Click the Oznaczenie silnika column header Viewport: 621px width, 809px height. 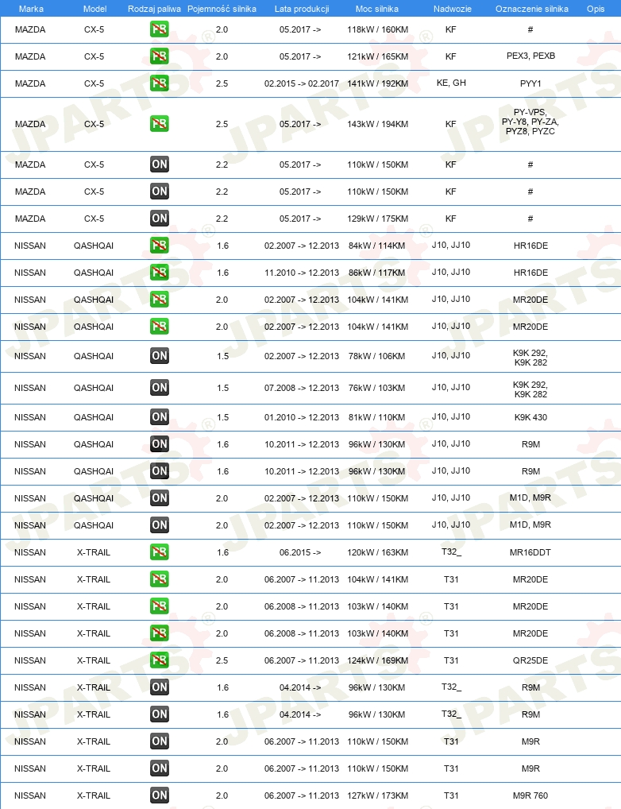(x=532, y=9)
